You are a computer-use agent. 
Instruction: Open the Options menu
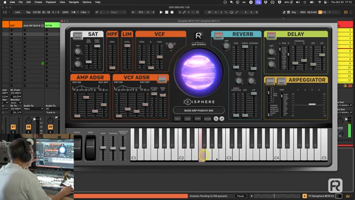(87, 2)
